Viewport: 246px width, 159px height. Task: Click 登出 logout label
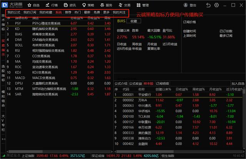[x=193, y=5]
